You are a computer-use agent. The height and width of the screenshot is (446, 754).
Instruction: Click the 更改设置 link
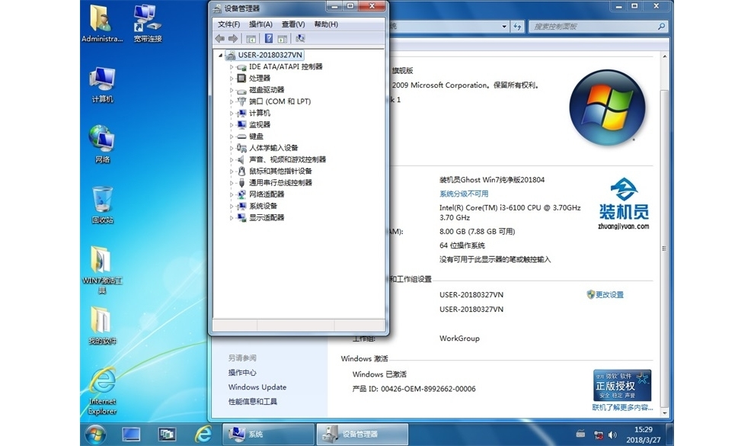click(x=609, y=295)
